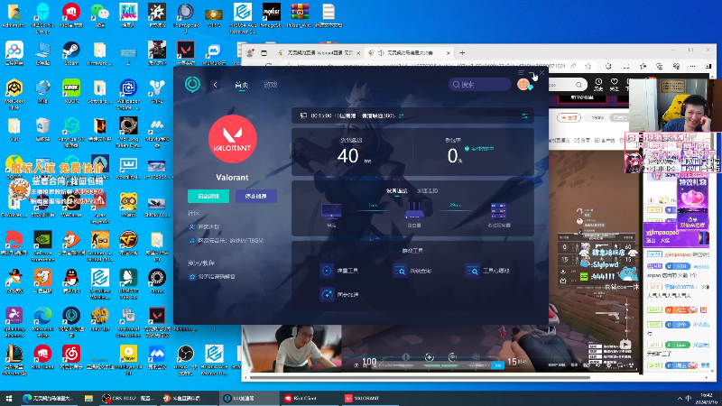Click the server icon in network path
This screenshot has width=722, height=406.
coord(498,211)
